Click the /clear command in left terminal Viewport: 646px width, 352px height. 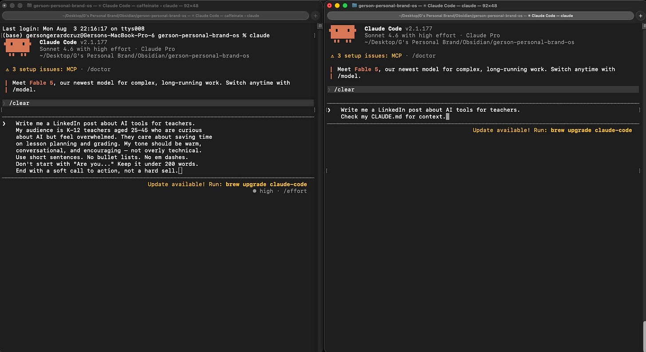pyautogui.click(x=19, y=103)
